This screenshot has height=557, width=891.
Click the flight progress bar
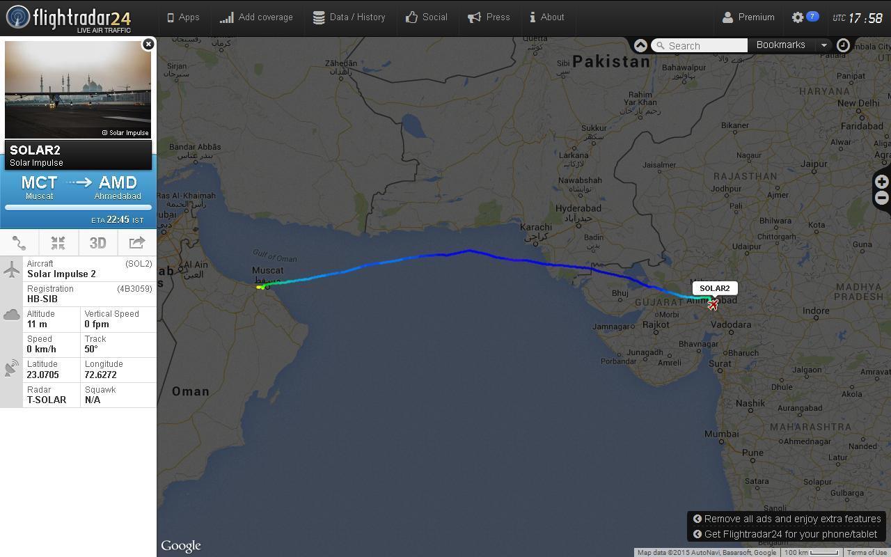coord(78,207)
